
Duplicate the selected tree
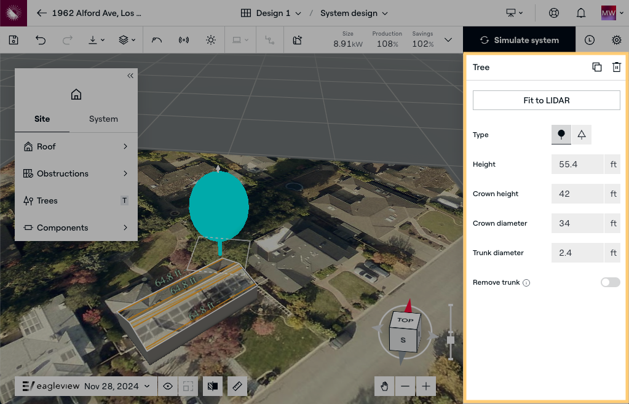click(x=596, y=67)
